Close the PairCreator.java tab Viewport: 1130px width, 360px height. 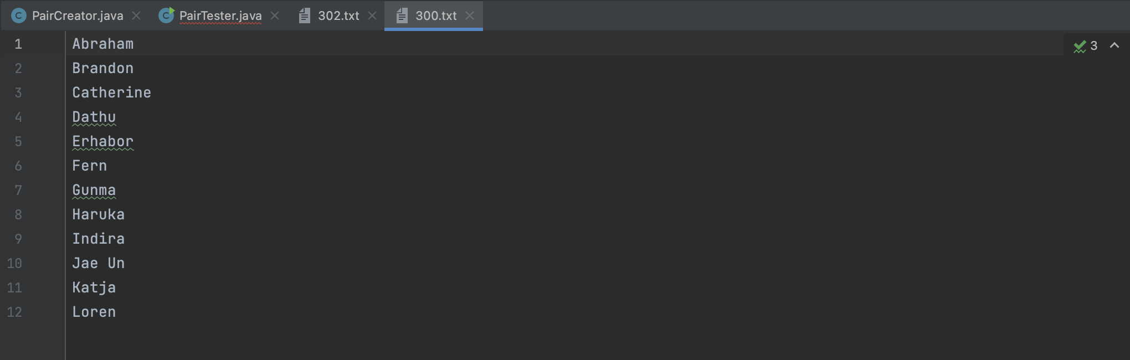(x=136, y=16)
